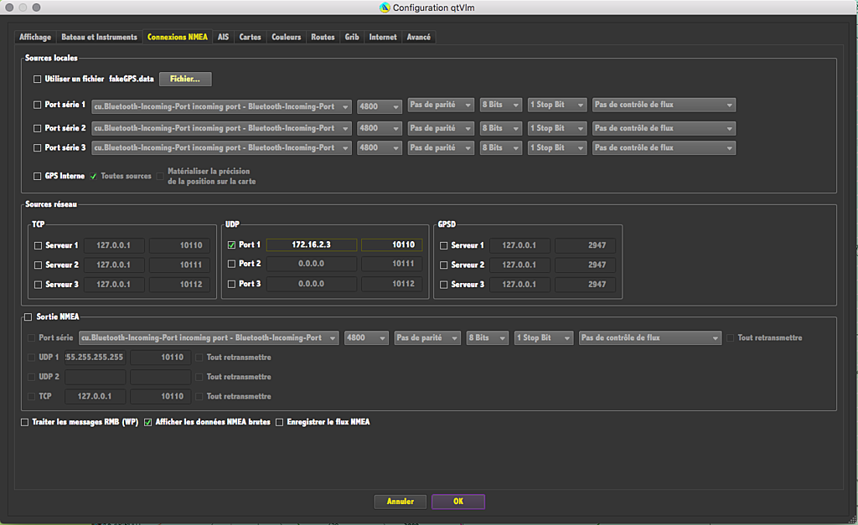This screenshot has height=525, width=858.
Task: Click UDP Port 2 address 0.0.0.0 field
Action: coord(312,264)
